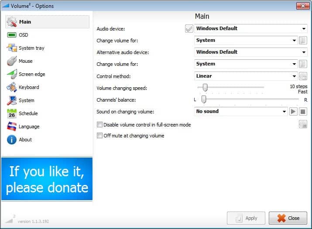
Task: Enable Disable volume control in full-screen mode
Action: [x=99, y=125]
